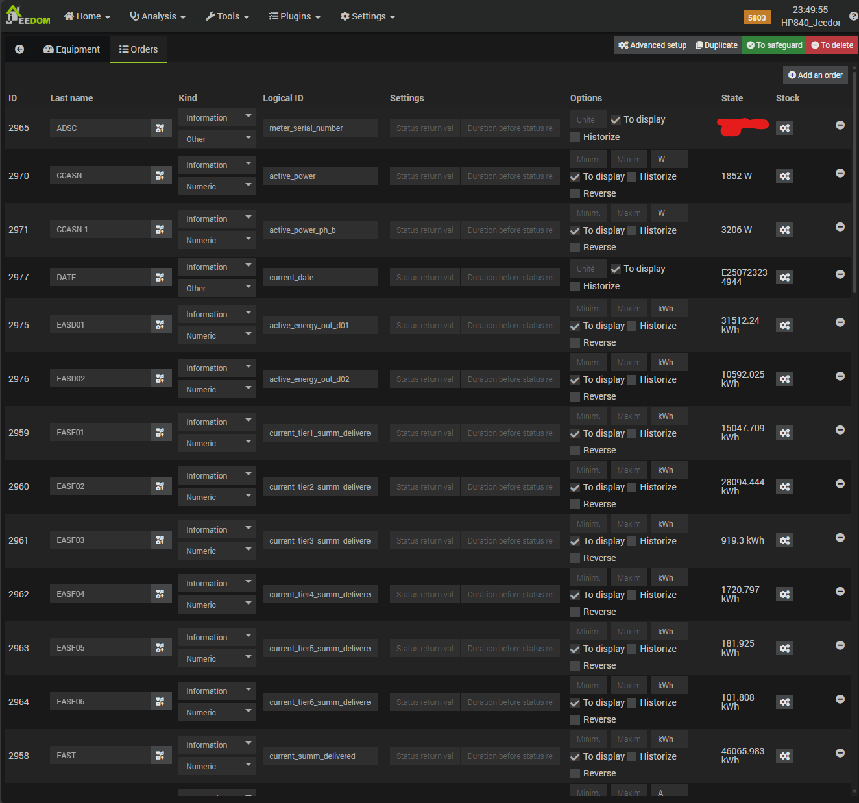Open the help question mark icon

point(853,16)
